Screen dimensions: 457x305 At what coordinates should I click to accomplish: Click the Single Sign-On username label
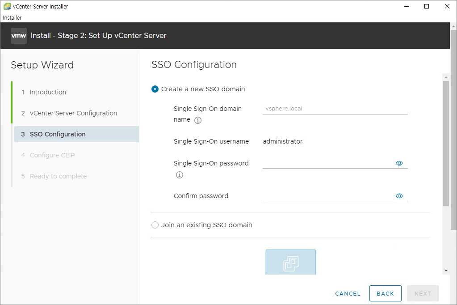pyautogui.click(x=211, y=141)
